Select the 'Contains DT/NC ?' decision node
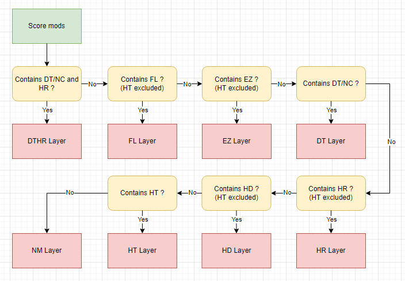Viewport: 405px width, 281px height. click(331, 83)
